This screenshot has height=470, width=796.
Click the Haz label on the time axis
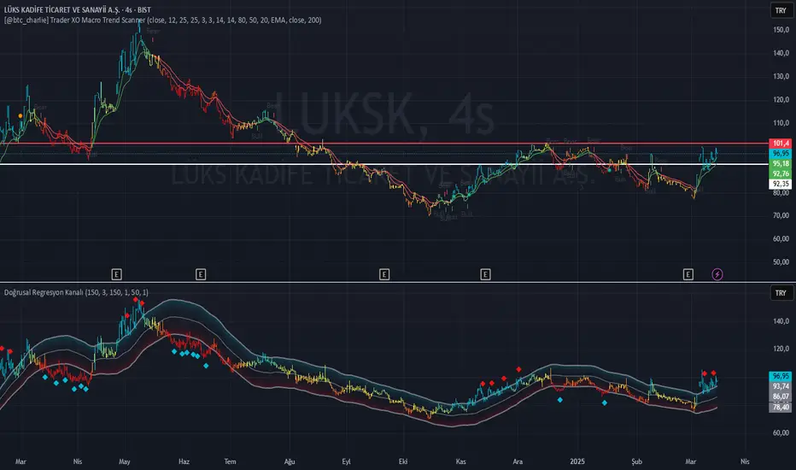pos(184,461)
